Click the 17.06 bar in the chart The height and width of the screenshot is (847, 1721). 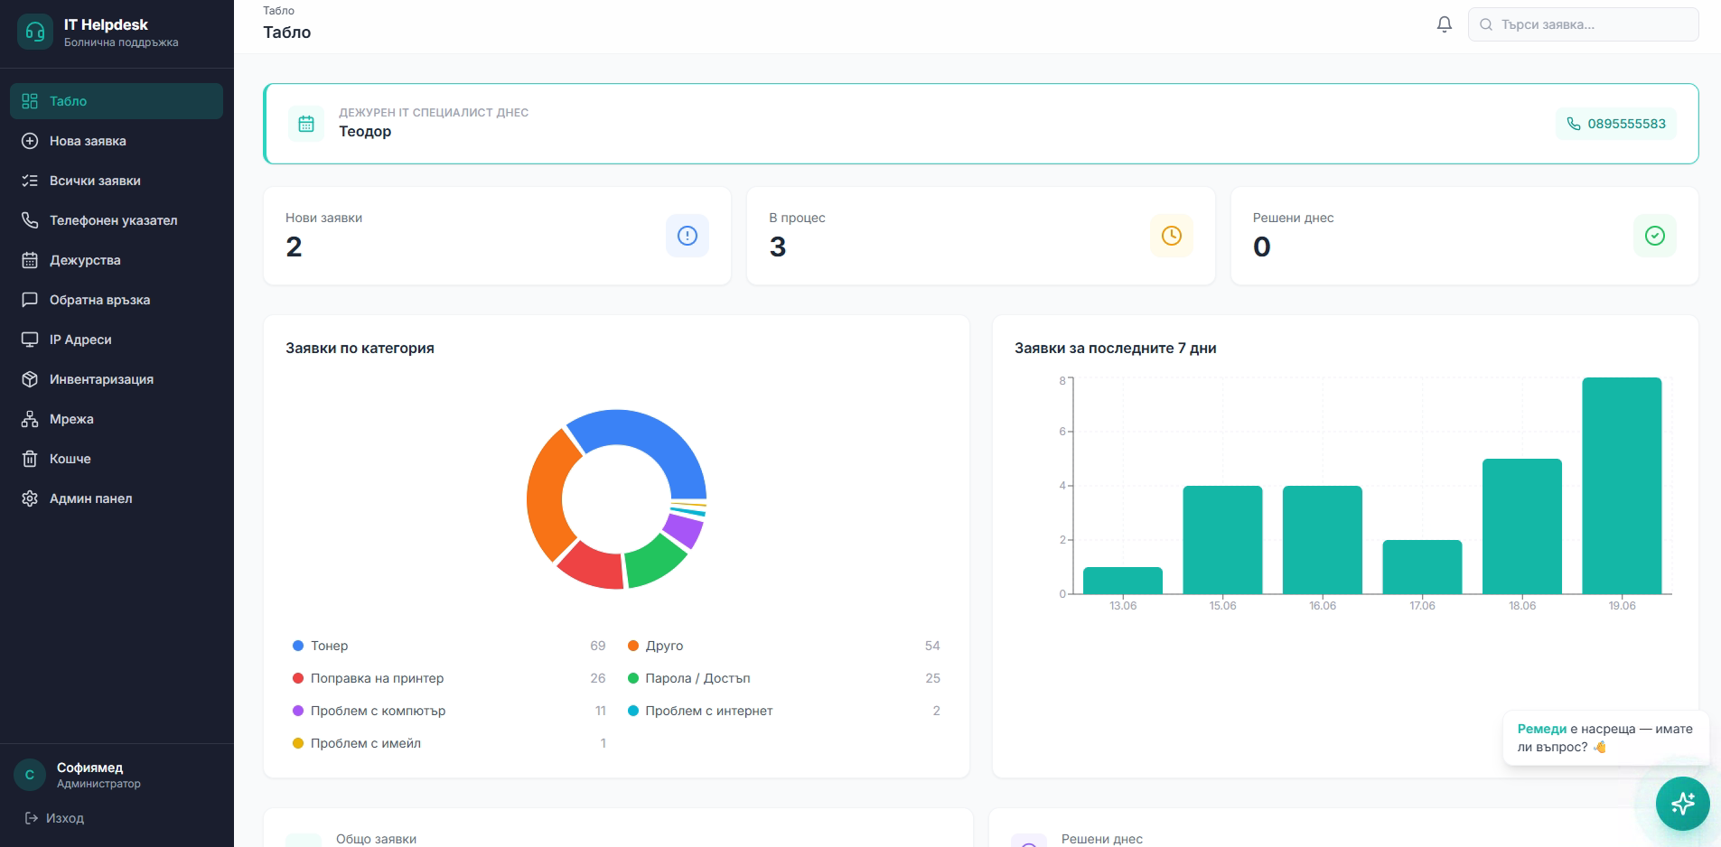[x=1422, y=567]
